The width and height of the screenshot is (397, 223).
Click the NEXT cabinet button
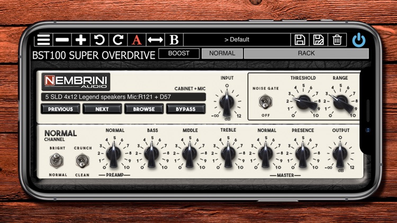(x=102, y=109)
